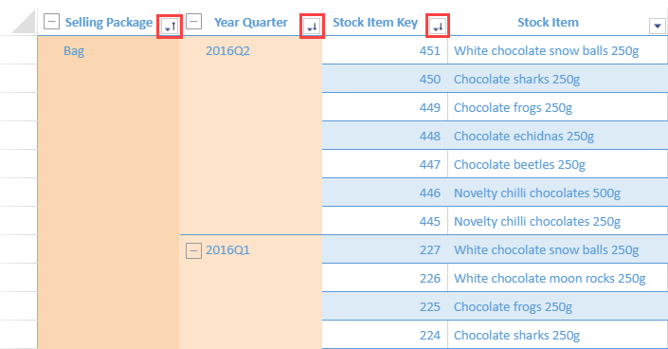Select stock item key 445 cell

point(385,221)
